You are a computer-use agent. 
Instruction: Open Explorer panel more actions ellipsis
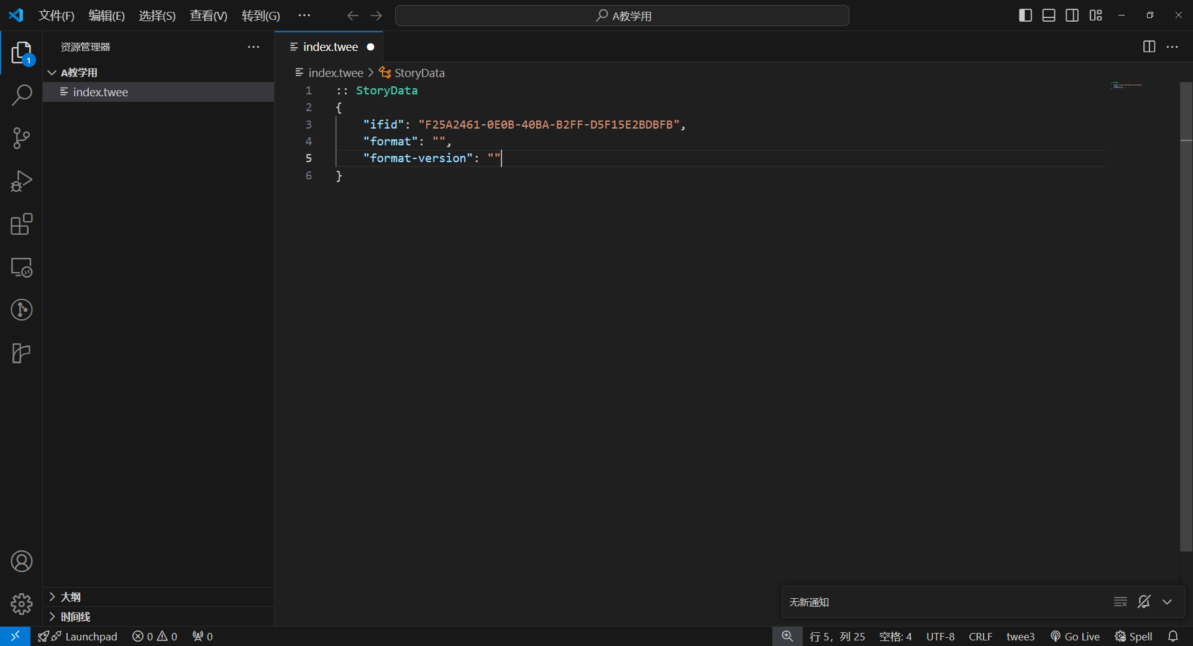pyautogui.click(x=254, y=47)
